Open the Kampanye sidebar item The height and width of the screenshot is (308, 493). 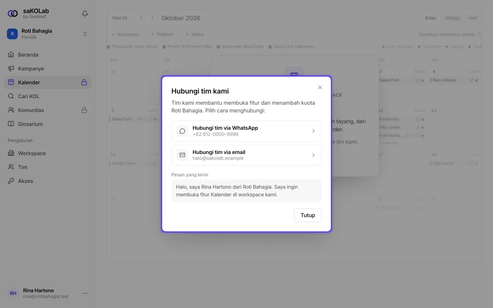coord(48,69)
